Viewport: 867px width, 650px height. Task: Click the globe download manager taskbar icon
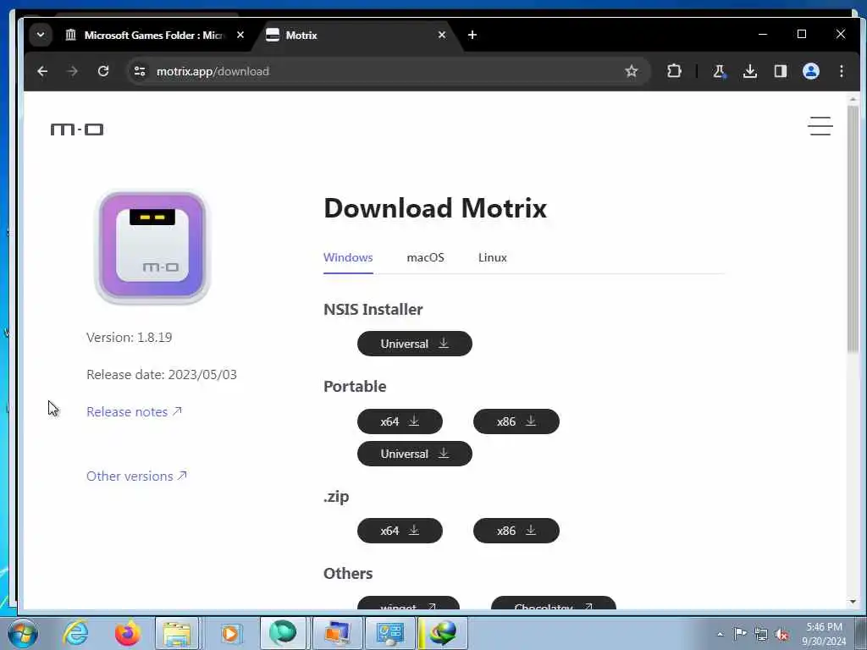tap(443, 633)
